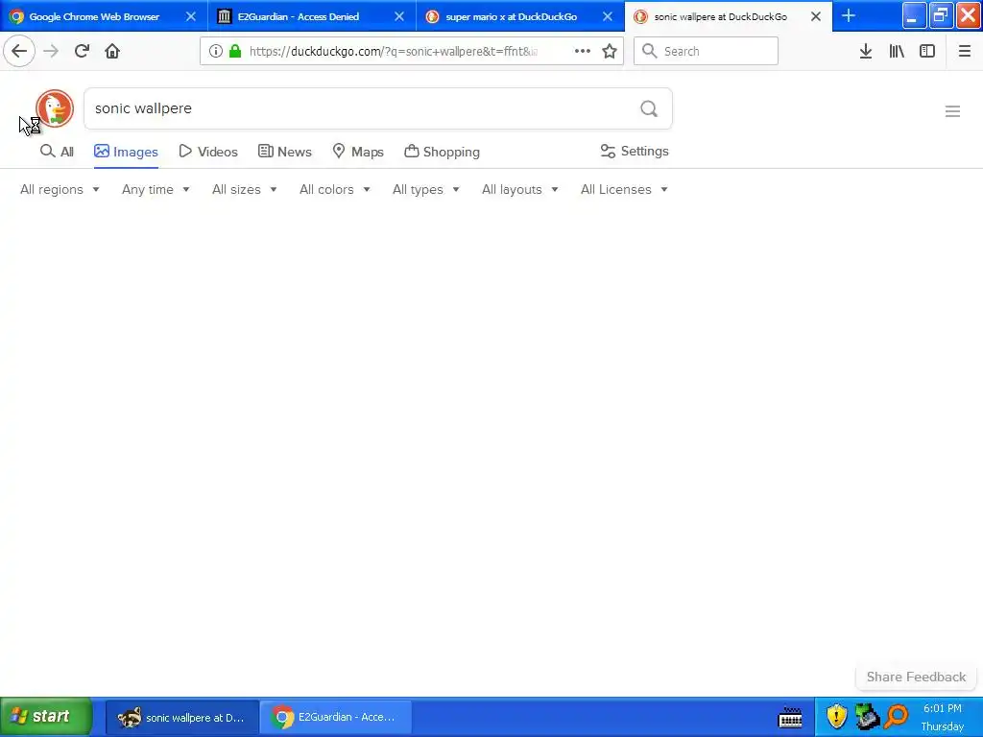
Task: Restore down the browser window
Action: pyautogui.click(x=941, y=15)
